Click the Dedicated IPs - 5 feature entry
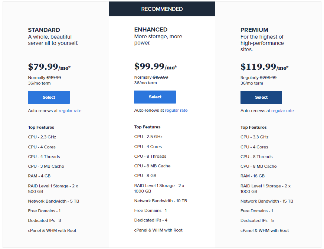 click(x=257, y=220)
